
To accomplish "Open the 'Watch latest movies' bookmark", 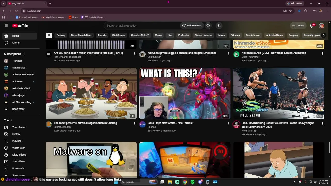I will [x=54, y=17].
